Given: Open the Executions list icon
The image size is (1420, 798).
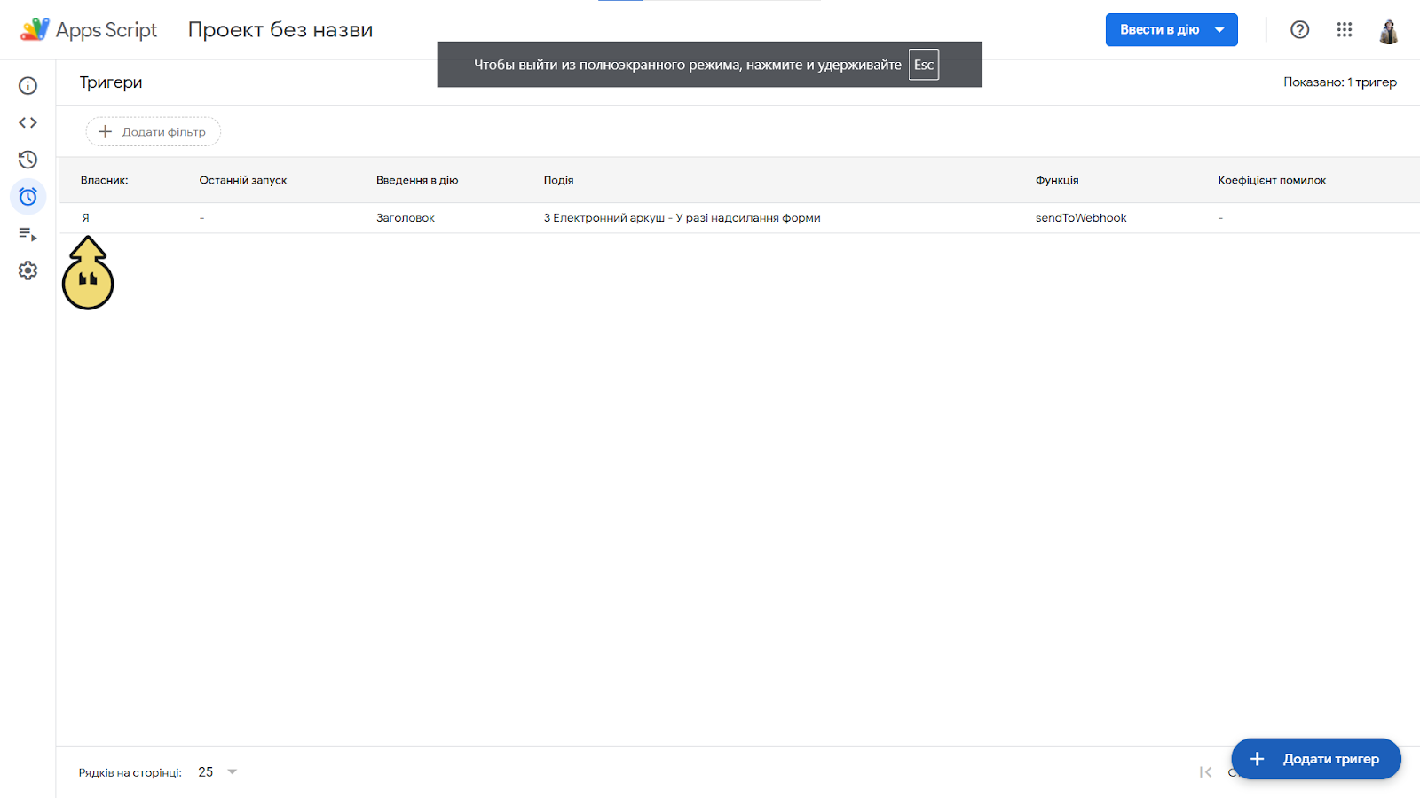Looking at the screenshot, I should (x=28, y=234).
